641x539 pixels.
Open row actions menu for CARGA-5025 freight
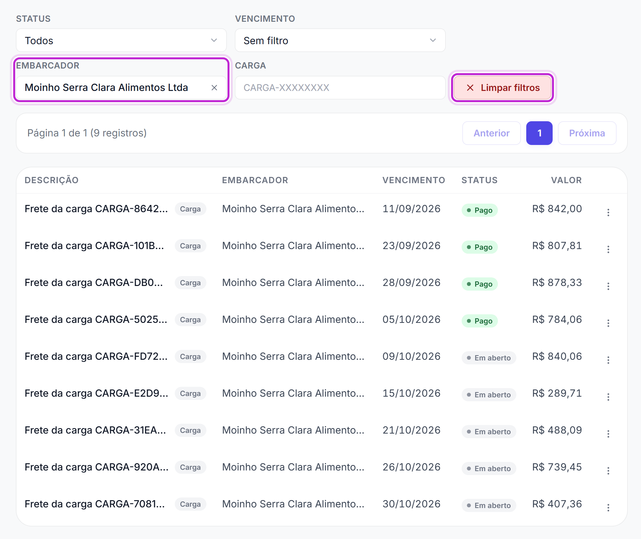608,323
